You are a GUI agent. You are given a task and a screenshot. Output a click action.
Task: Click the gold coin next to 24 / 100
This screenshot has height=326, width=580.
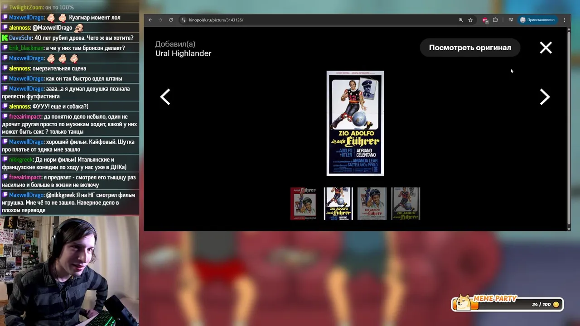pos(556,305)
